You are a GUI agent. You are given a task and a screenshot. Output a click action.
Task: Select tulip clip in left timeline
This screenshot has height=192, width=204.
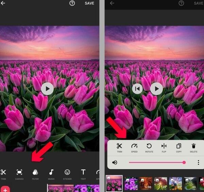61,188
